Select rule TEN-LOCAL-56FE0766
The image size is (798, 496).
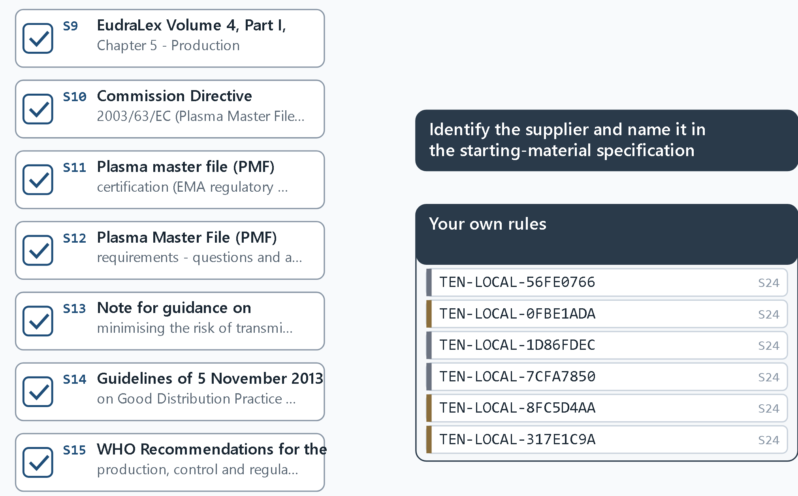point(607,283)
